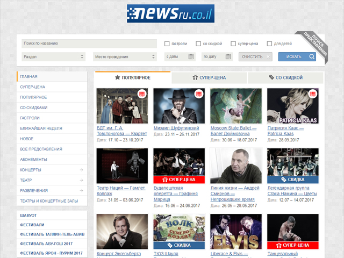Viewport: 344px width, 258px height.
Task: Click gift icon on Супер-цена tab
Action: tap(195, 77)
